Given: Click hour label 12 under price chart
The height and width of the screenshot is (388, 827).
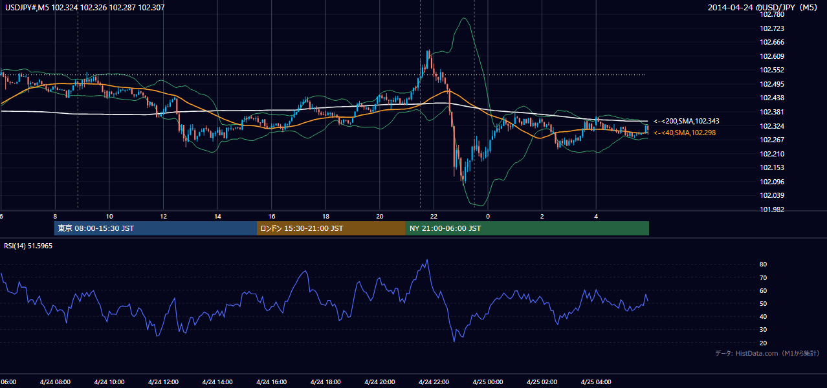Looking at the screenshot, I should click(164, 216).
